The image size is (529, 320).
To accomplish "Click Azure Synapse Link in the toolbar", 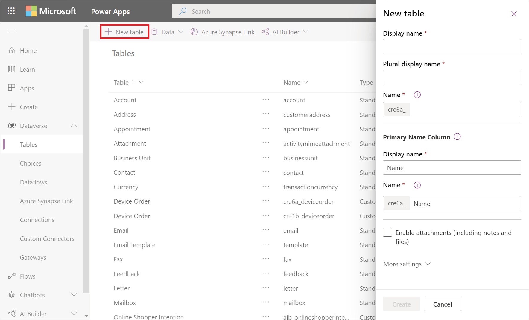I will [223, 32].
